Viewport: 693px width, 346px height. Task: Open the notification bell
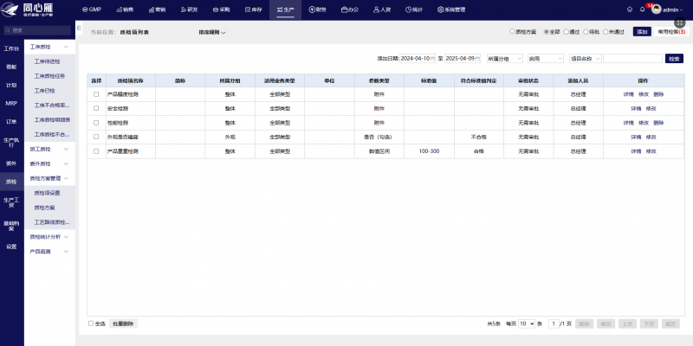[x=642, y=10]
